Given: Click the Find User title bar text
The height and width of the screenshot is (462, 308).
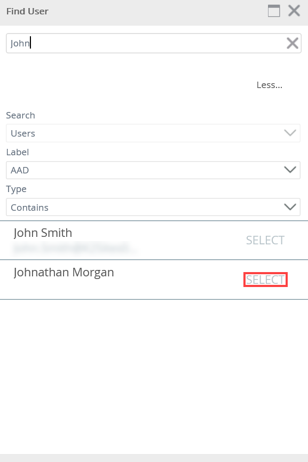Looking at the screenshot, I should [x=27, y=11].
